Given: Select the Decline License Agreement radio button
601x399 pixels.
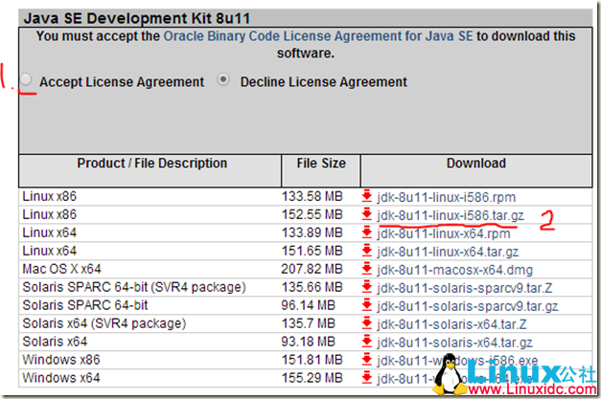Looking at the screenshot, I should tap(223, 79).
